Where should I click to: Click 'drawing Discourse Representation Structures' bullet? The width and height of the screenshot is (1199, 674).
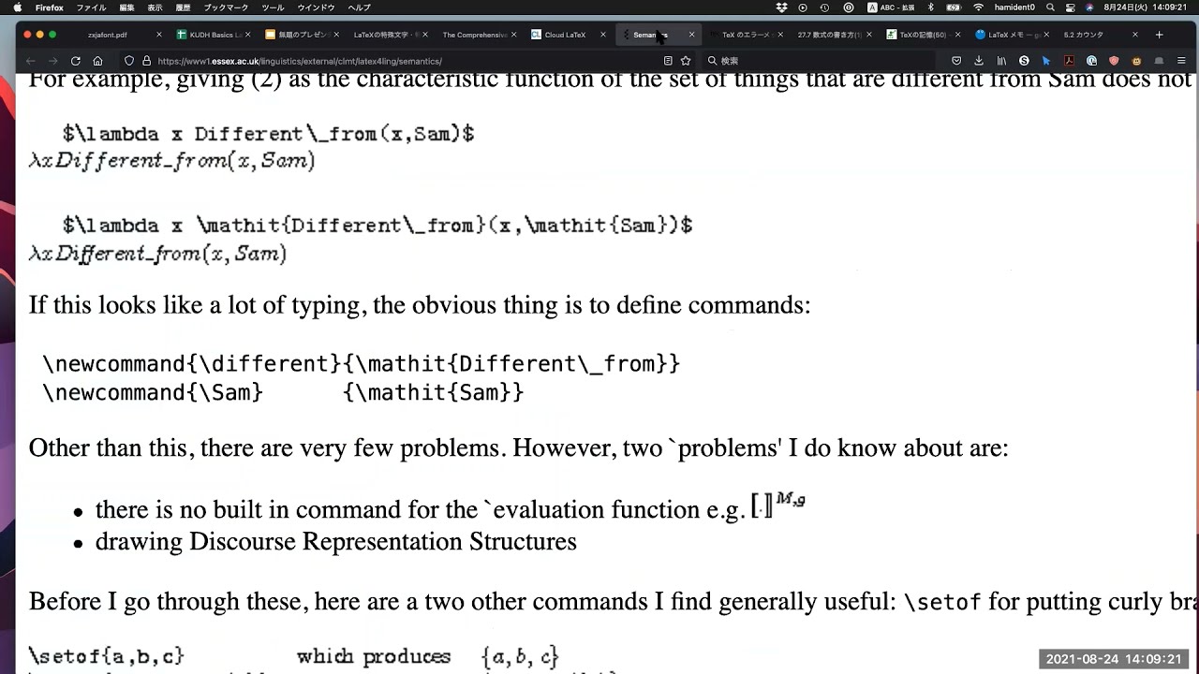(335, 541)
